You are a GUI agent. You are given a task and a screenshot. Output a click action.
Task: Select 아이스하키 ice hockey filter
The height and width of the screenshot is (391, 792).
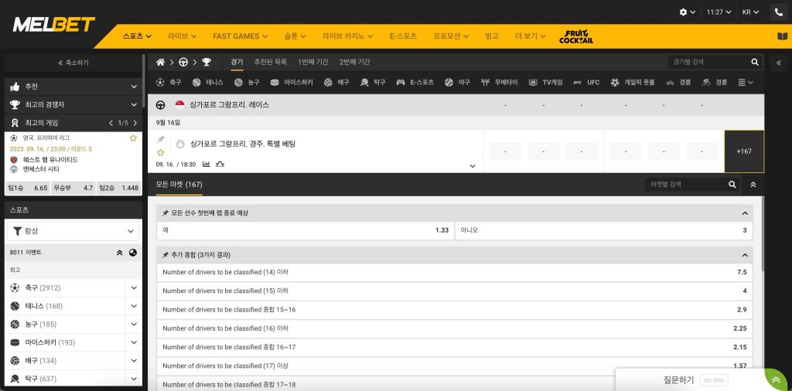292,82
